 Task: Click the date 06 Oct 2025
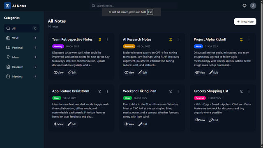click(141, 98)
